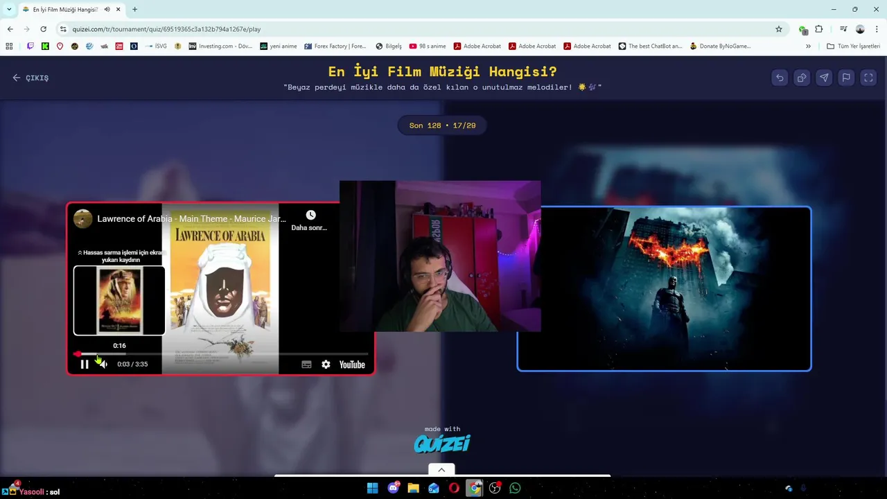Open WhatsApp from the taskbar
Image resolution: width=887 pixels, height=499 pixels.
tap(515, 488)
